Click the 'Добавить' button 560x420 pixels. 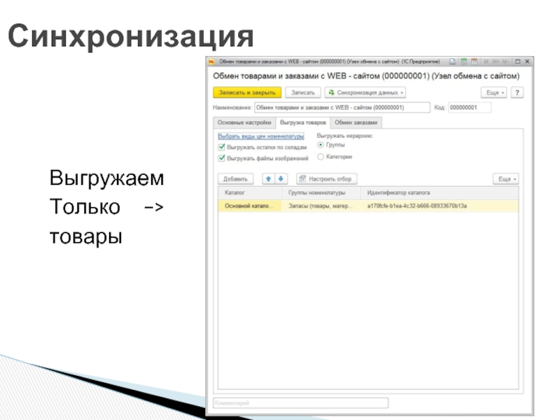point(235,178)
